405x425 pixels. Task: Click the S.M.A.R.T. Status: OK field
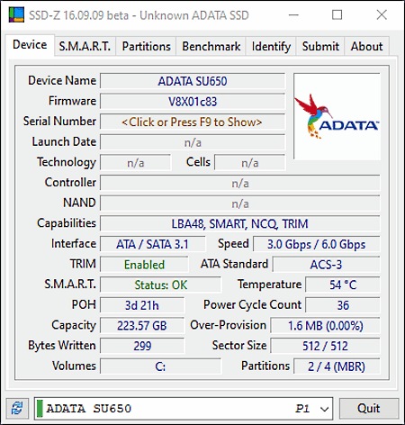coord(160,285)
